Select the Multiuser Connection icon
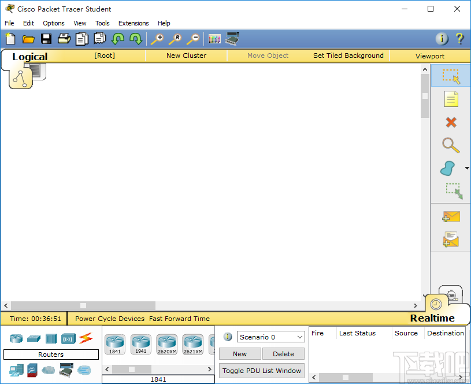 pyautogui.click(x=84, y=370)
